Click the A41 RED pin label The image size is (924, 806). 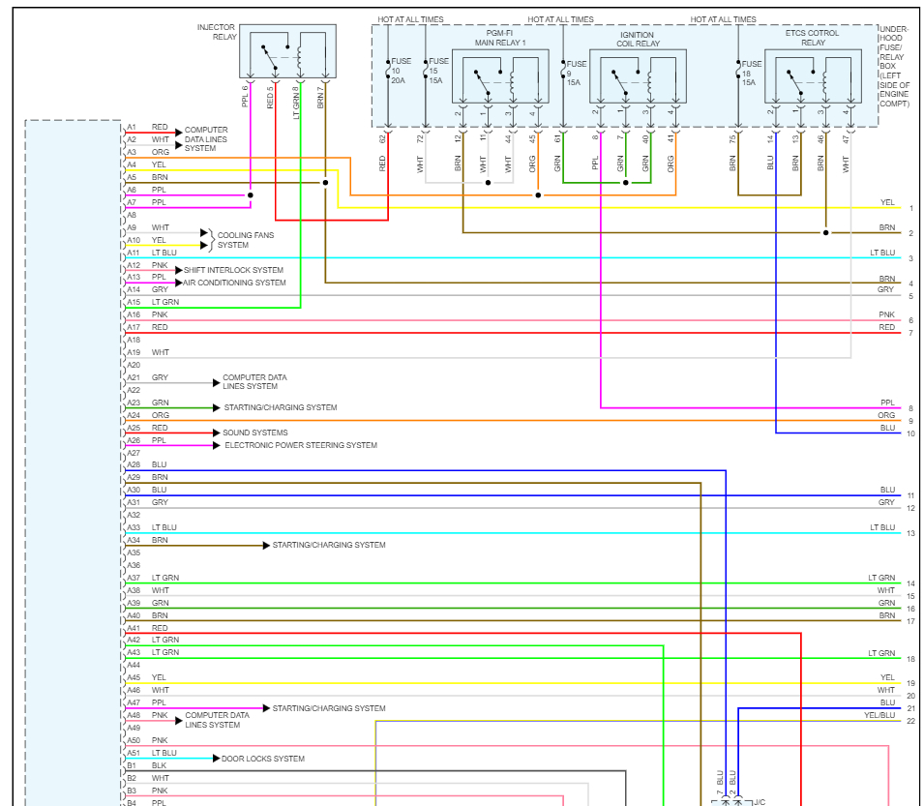pyautogui.click(x=147, y=628)
